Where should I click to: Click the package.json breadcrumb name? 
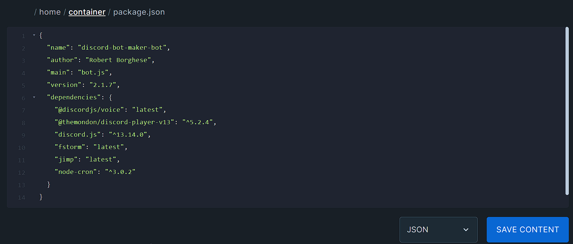click(x=139, y=12)
